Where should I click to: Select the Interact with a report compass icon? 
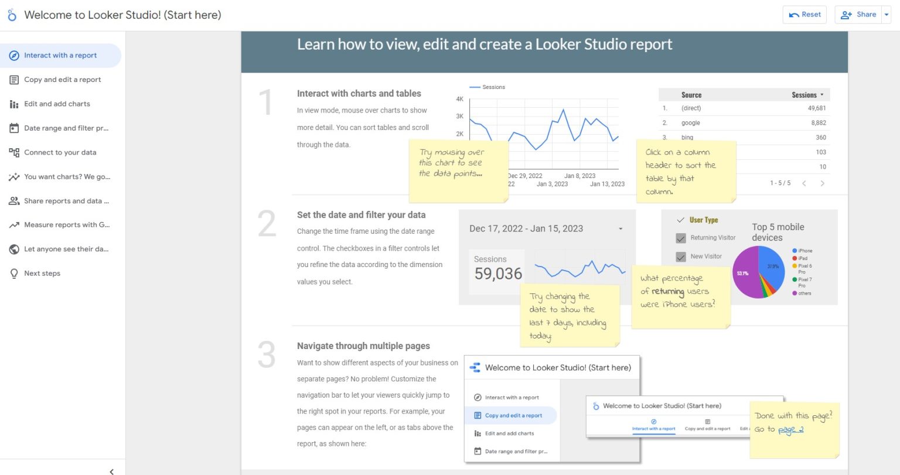[x=14, y=55]
